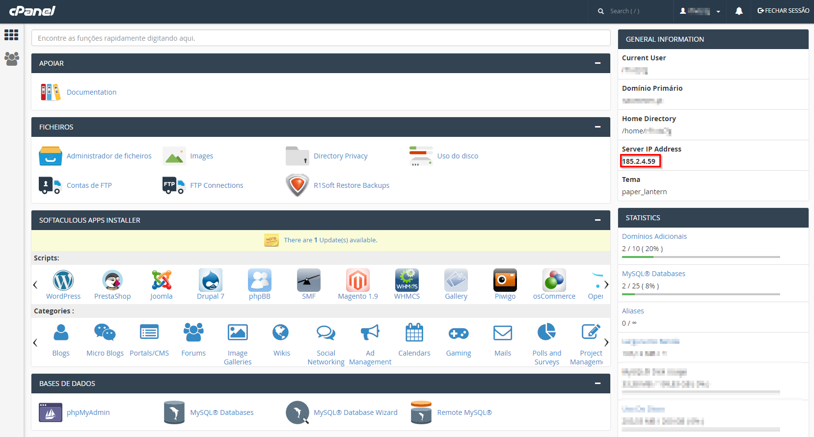Show previous categories with left arrow
The width and height of the screenshot is (814, 437).
(35, 342)
